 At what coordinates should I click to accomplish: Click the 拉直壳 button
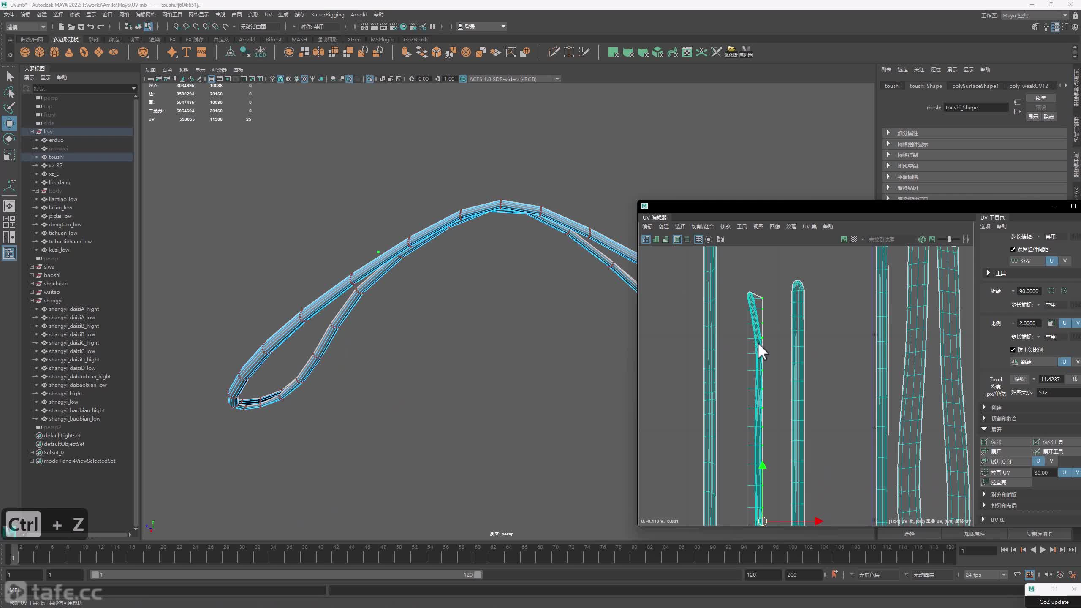(1005, 482)
